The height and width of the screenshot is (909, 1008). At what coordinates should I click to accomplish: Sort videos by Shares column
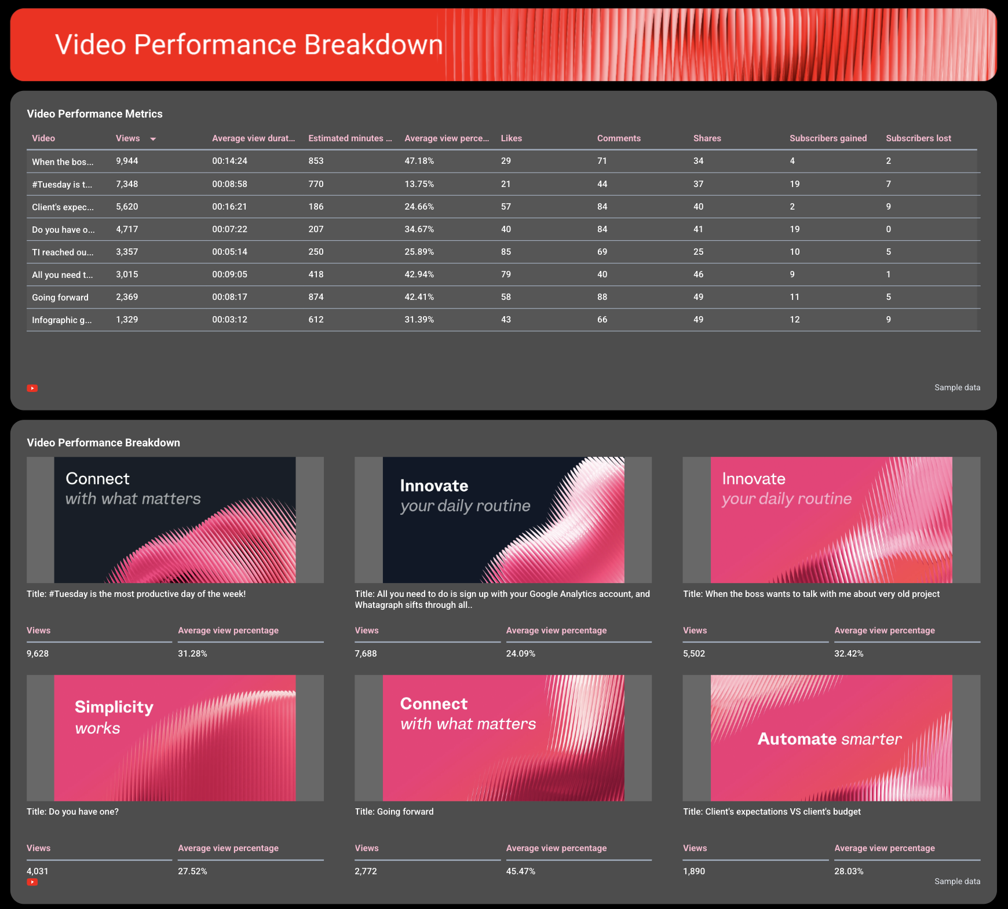click(x=707, y=138)
